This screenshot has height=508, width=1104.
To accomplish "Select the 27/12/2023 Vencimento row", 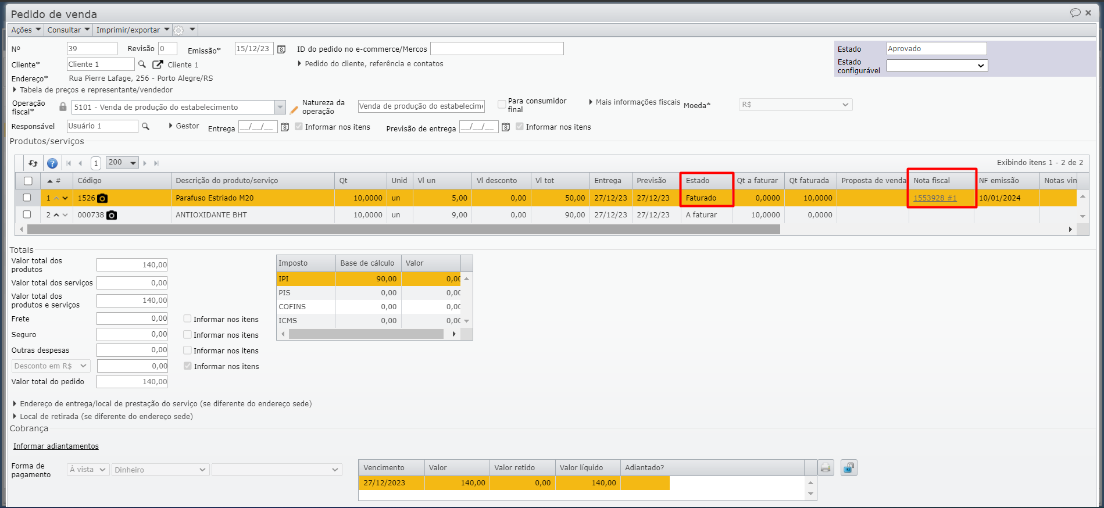I will coord(514,483).
